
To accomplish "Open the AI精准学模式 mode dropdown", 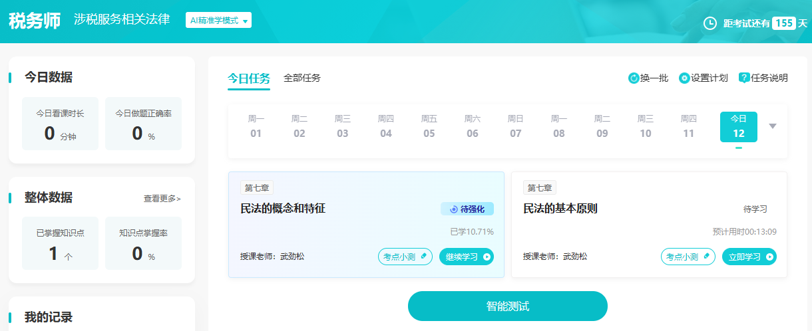I will point(219,21).
